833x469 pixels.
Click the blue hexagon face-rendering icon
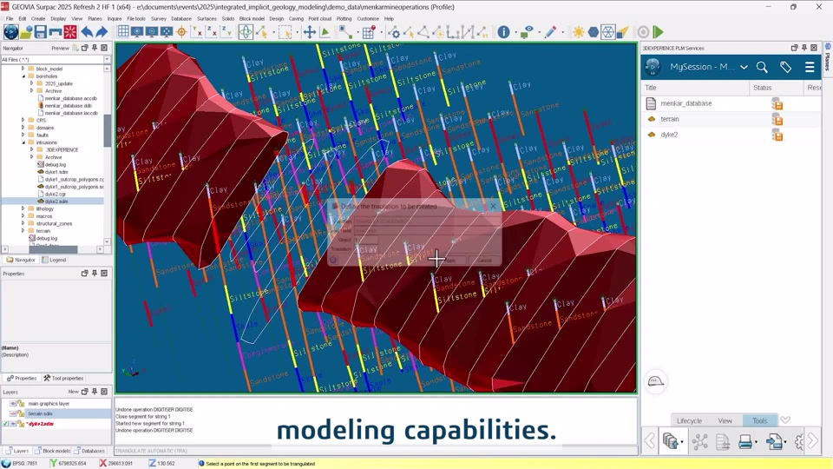pyautogui.click(x=594, y=32)
